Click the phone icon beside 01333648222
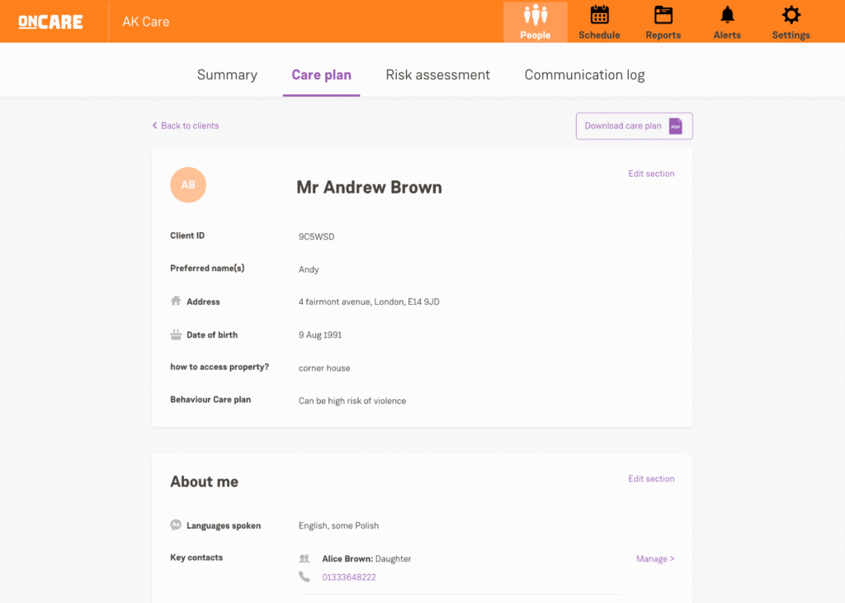Screen dimensions: 845x603 [x=304, y=577]
